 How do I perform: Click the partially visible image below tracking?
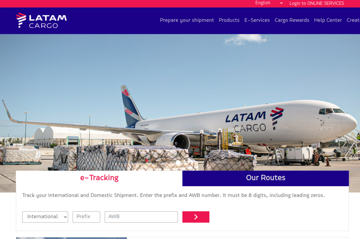point(71,238)
